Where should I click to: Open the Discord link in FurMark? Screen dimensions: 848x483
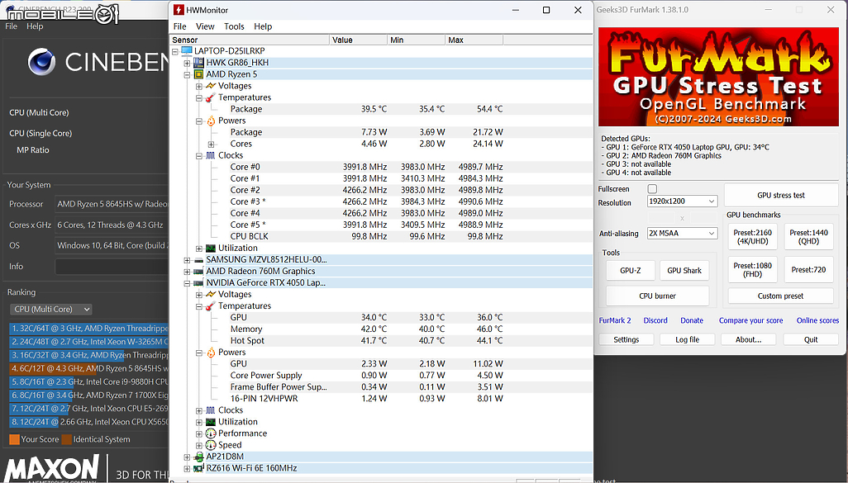[655, 320]
